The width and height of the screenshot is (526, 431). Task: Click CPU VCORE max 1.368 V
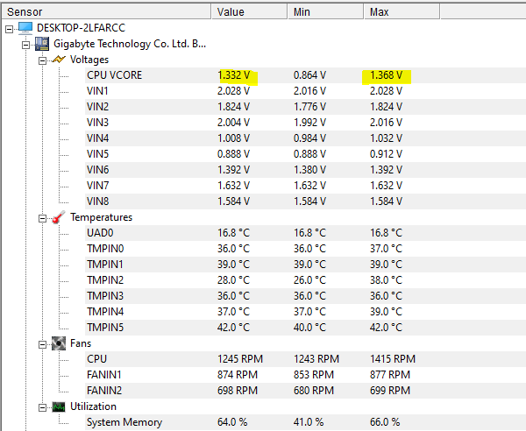click(386, 75)
